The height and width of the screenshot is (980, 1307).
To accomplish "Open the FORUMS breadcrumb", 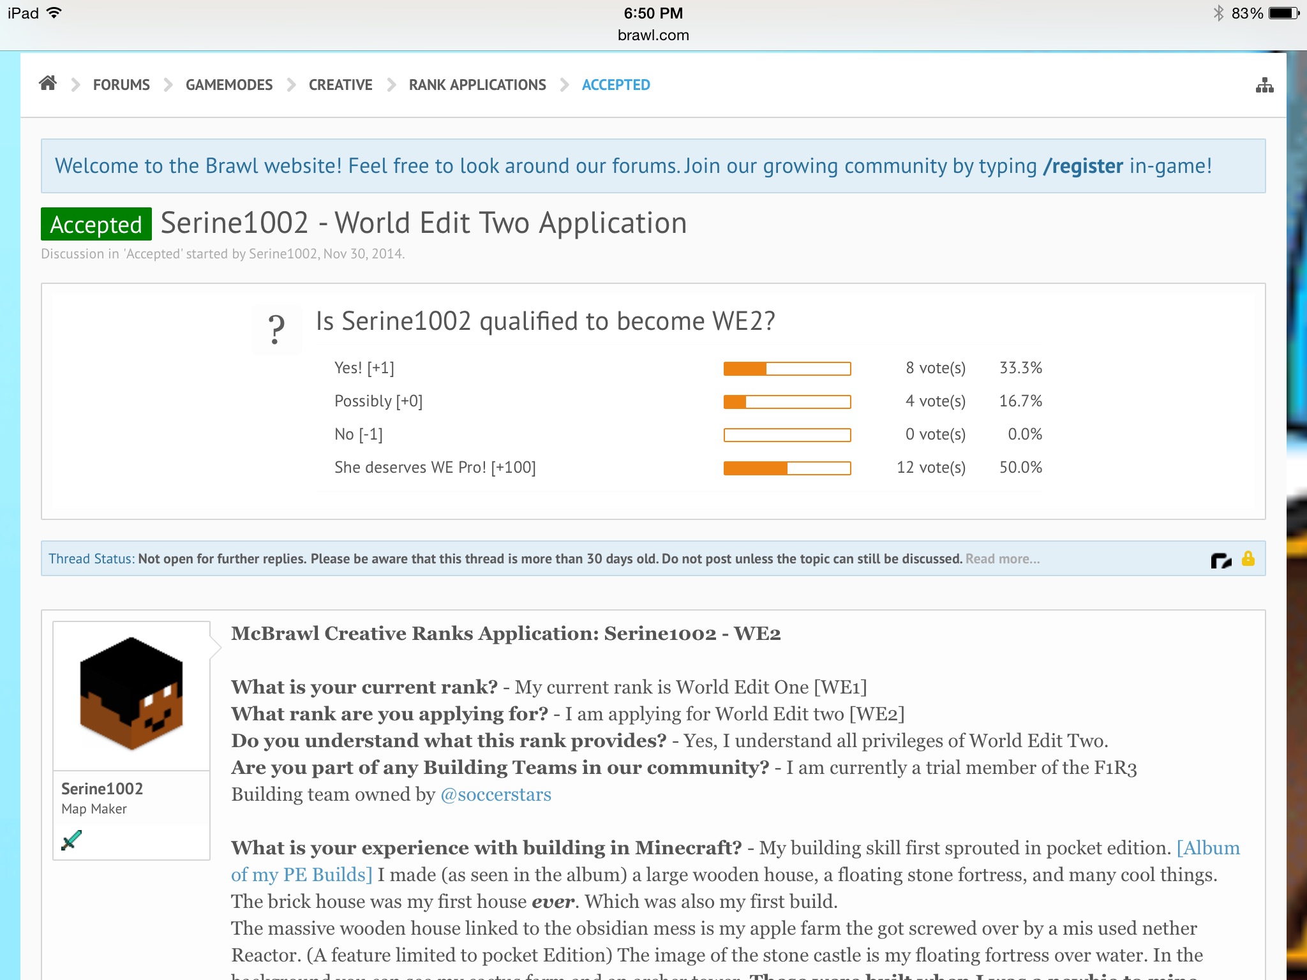I will 121,85.
